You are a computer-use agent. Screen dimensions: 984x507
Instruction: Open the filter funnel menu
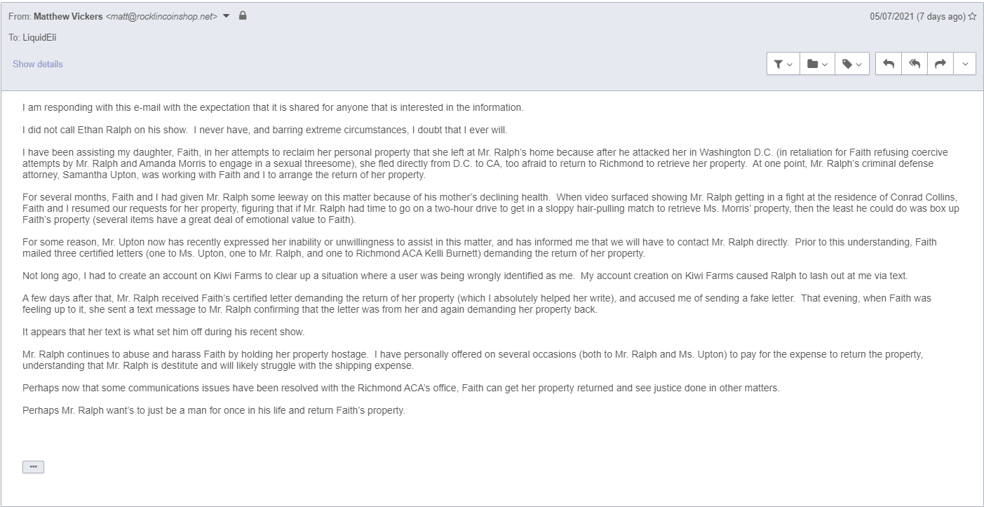coord(783,64)
